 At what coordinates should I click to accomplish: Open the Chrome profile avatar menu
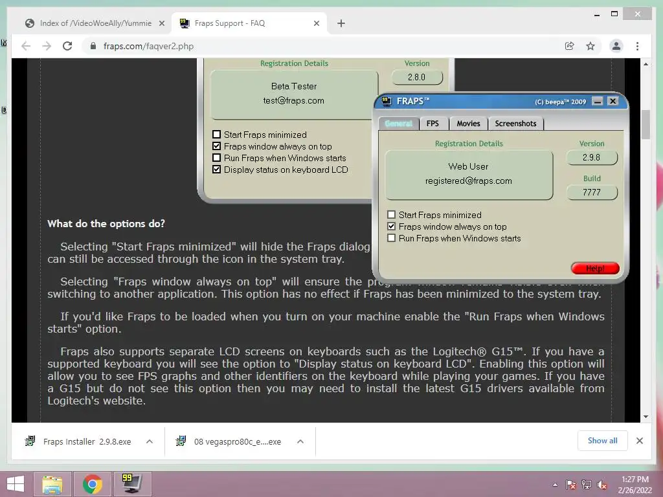click(616, 46)
